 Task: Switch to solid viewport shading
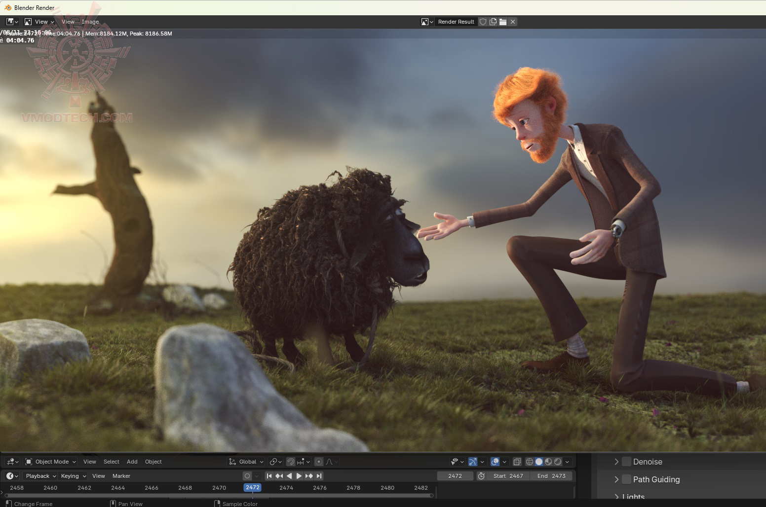pyautogui.click(x=539, y=462)
